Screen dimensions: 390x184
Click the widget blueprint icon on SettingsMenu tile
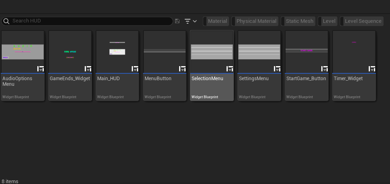[x=277, y=69]
